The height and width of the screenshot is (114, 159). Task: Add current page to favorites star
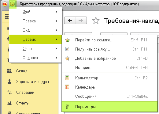(96, 21)
